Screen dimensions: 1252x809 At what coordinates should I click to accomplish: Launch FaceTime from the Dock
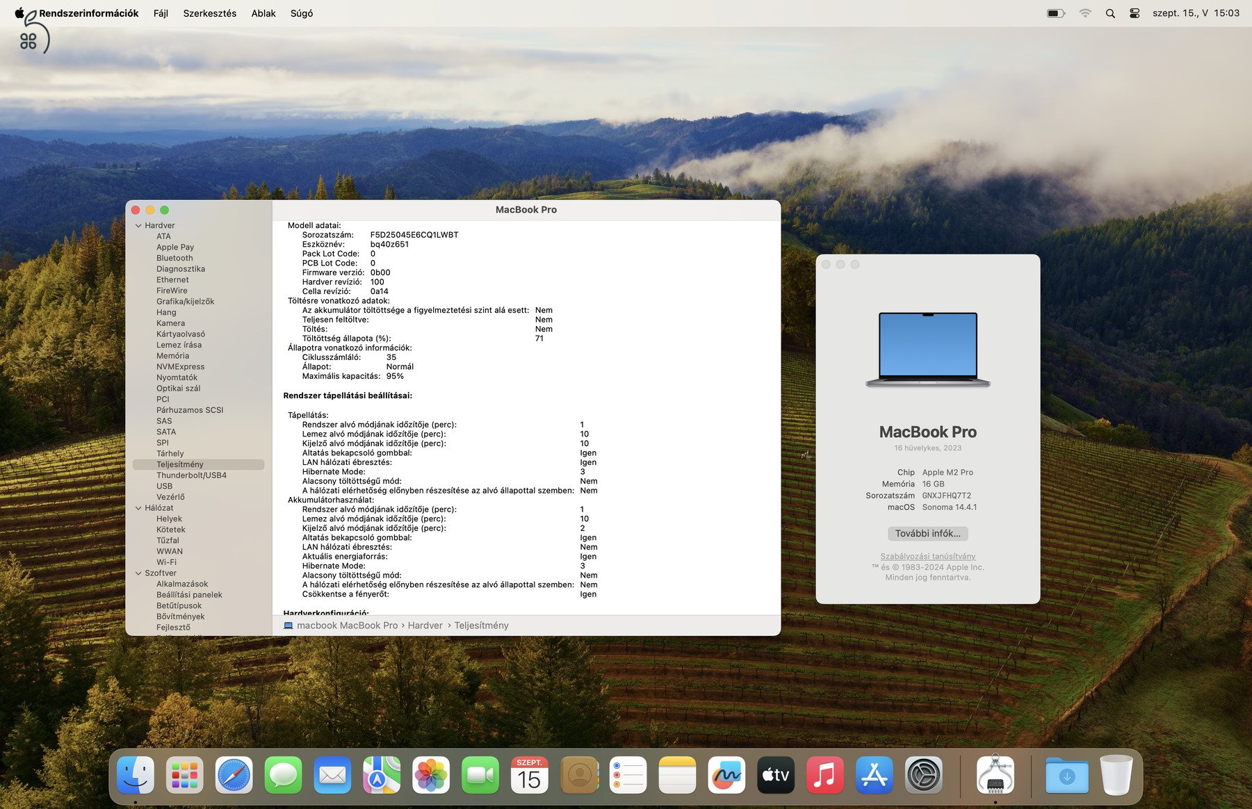(x=480, y=775)
